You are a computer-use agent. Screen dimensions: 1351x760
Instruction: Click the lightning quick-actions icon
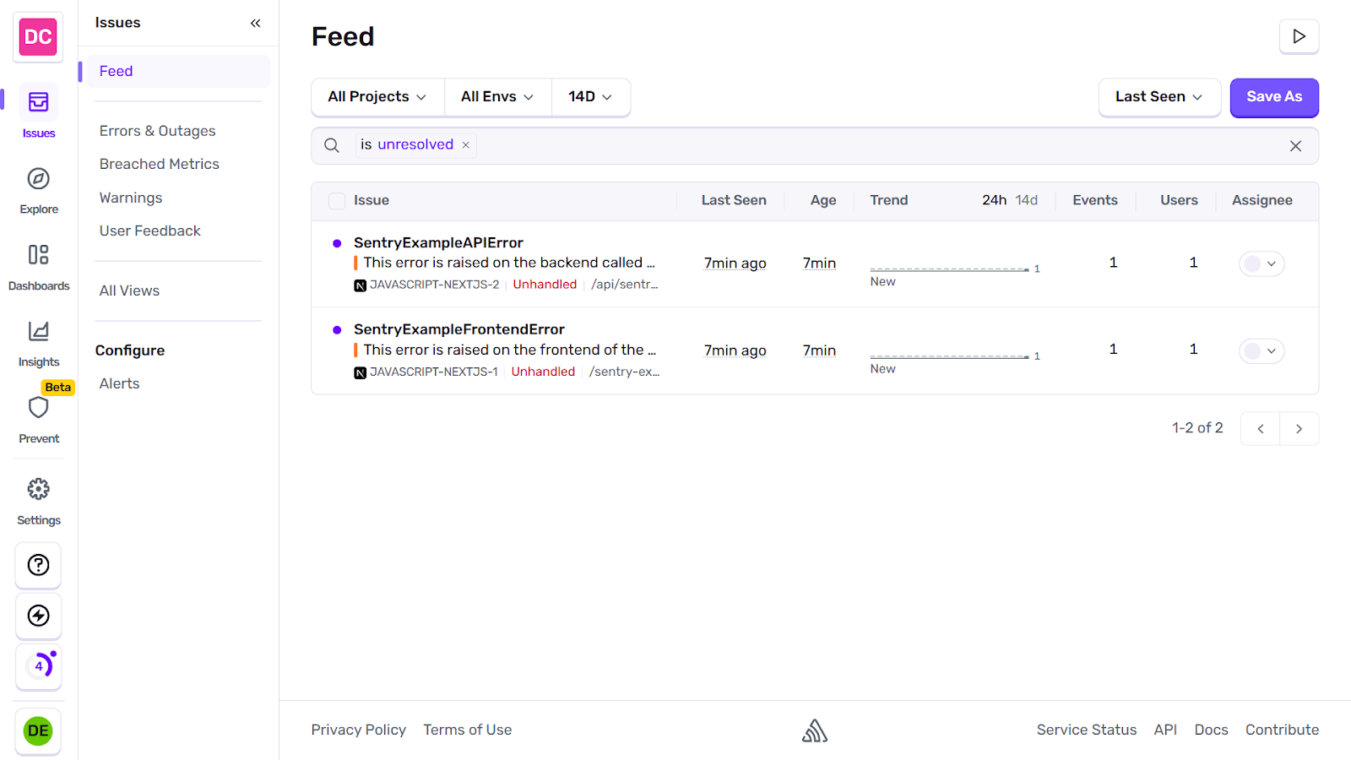click(x=38, y=616)
